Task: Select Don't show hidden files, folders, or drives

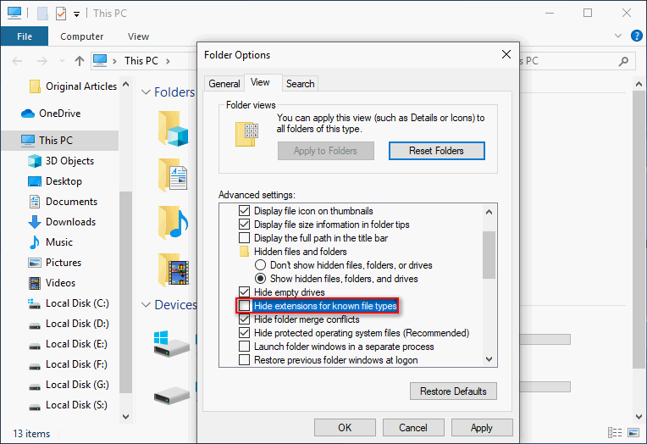Action: [260, 264]
